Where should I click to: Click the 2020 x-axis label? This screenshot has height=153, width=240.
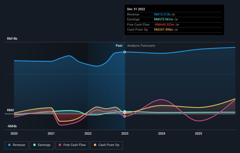tap(14, 133)
